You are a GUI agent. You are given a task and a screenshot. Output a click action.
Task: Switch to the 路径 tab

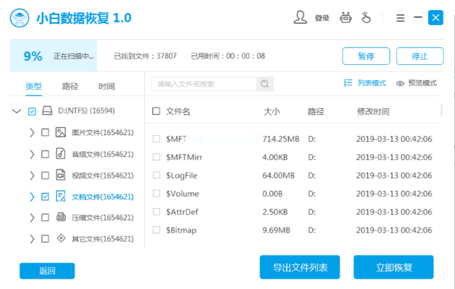[70, 86]
